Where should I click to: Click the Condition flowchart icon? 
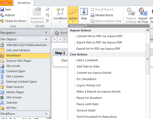pyautogui.click(x=60, y=12)
